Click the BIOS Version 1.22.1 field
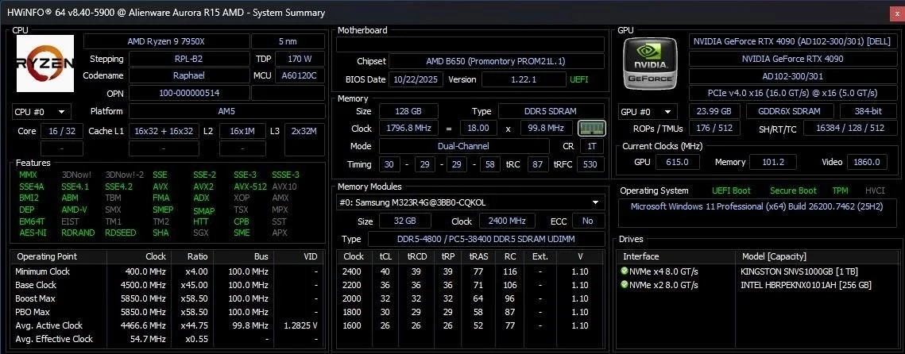 pos(524,79)
